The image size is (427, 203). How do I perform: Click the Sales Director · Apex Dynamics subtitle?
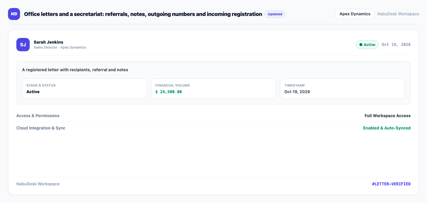[60, 48]
